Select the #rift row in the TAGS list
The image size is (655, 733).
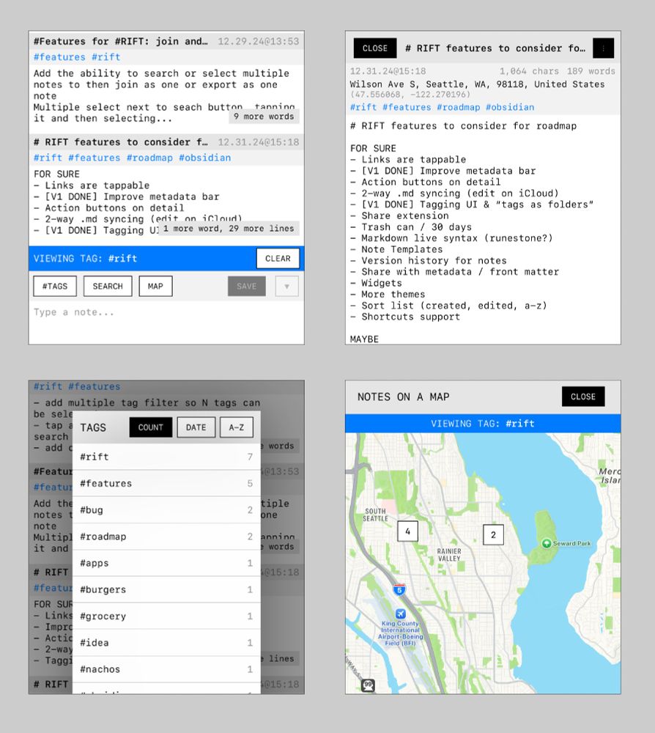click(x=166, y=457)
